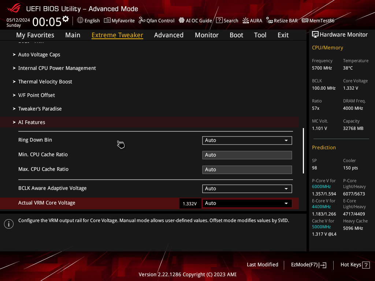Click the 150 pts cooler score
375x281 pixels.
click(350, 168)
